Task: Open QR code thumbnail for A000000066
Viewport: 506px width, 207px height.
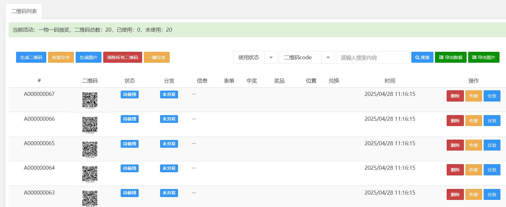Action: [x=90, y=124]
